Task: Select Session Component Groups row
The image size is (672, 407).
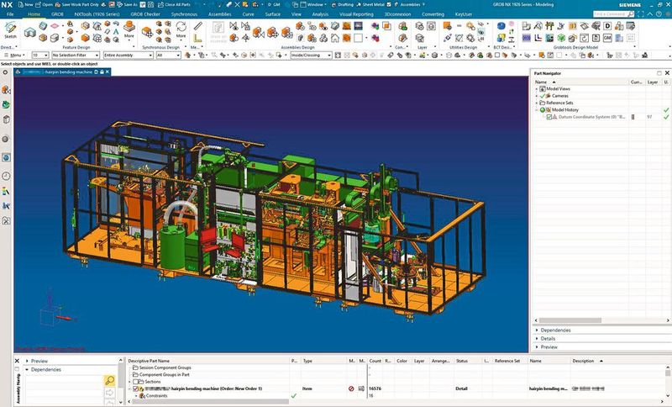Action: (x=165, y=367)
